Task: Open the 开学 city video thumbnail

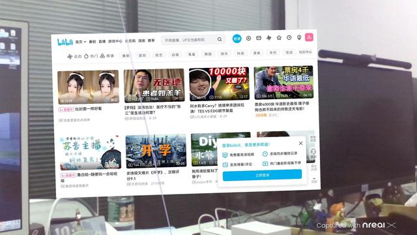Action: click(x=156, y=151)
